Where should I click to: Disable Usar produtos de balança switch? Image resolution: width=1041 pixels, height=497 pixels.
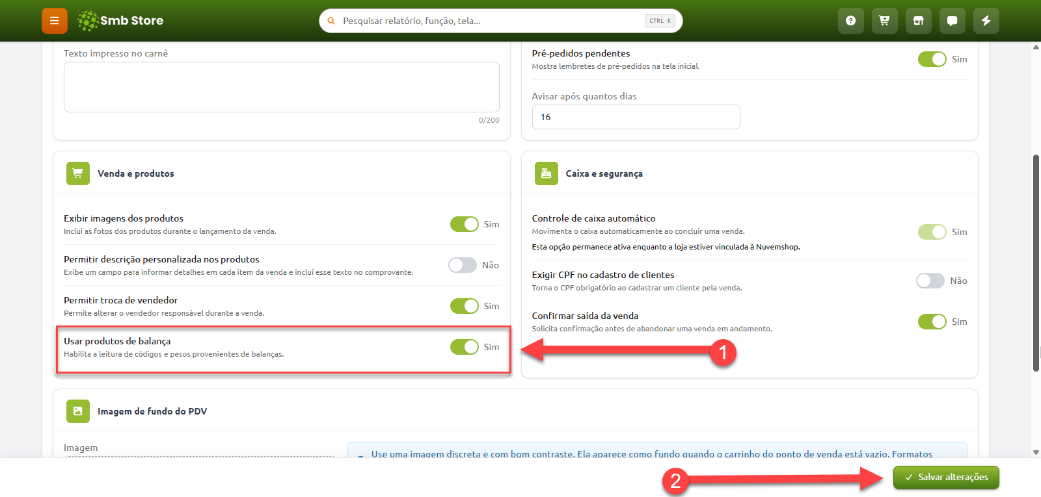tap(464, 347)
